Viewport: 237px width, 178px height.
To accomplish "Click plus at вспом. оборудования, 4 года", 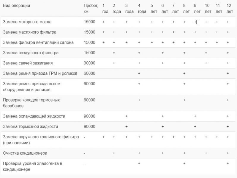I will coord(139,84).
